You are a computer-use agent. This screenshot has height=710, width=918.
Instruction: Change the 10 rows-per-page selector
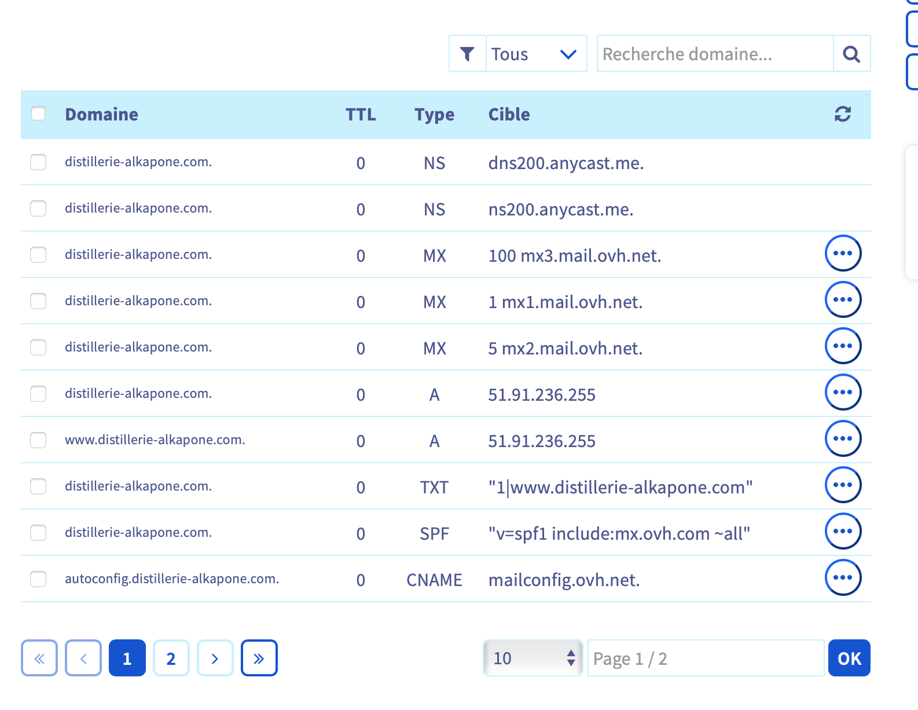tap(533, 658)
